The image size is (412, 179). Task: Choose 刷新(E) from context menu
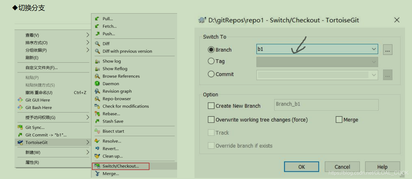53,58
